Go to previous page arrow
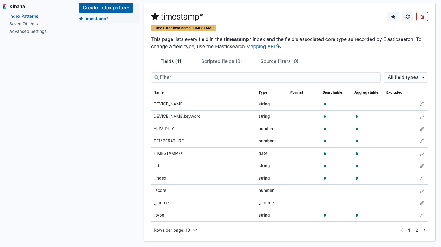Viewport: 441px width, 247px height. 402,230
